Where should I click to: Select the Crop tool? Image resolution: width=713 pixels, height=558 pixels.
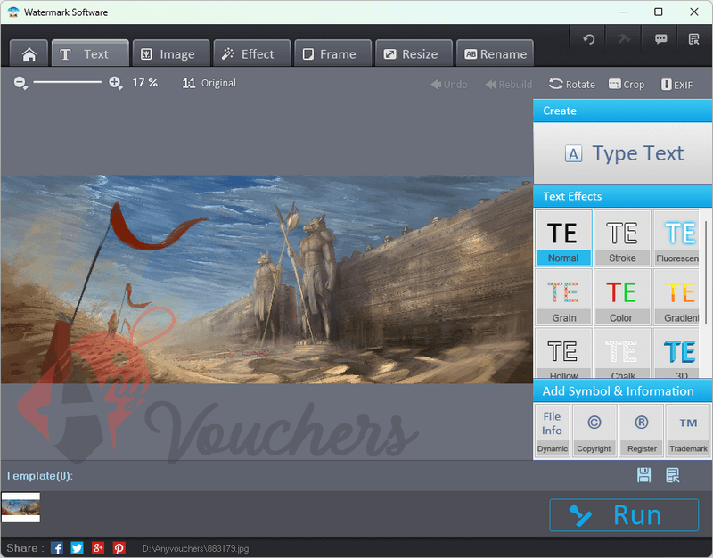click(x=627, y=84)
